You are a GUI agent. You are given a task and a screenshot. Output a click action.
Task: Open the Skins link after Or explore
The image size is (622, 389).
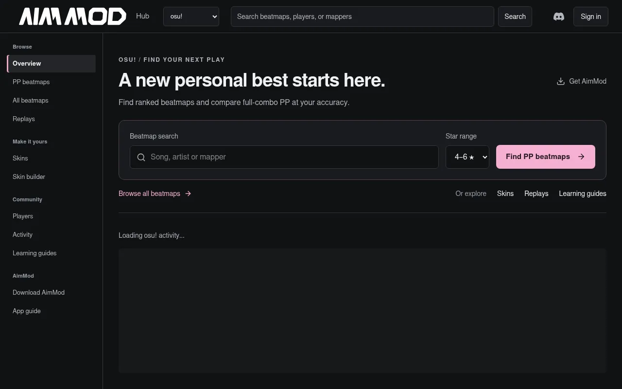(505, 194)
